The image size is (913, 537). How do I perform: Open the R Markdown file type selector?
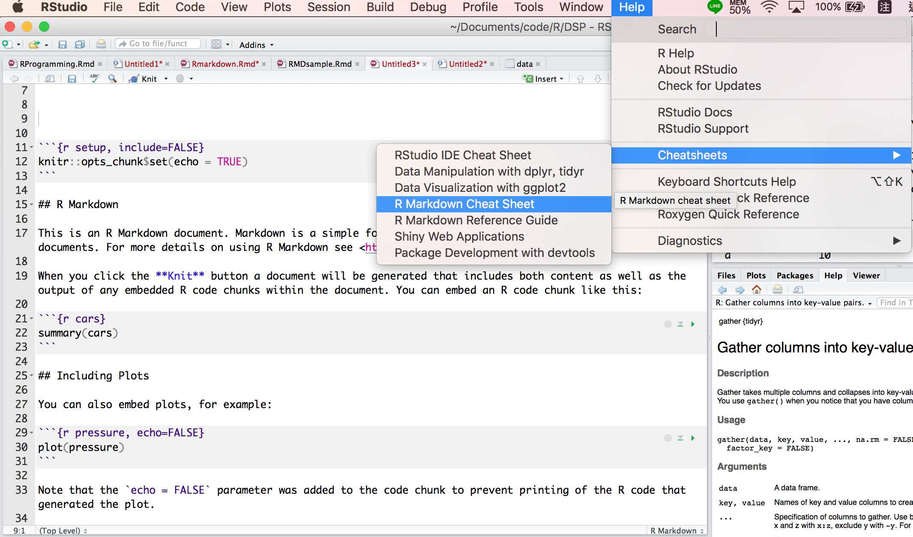677,531
